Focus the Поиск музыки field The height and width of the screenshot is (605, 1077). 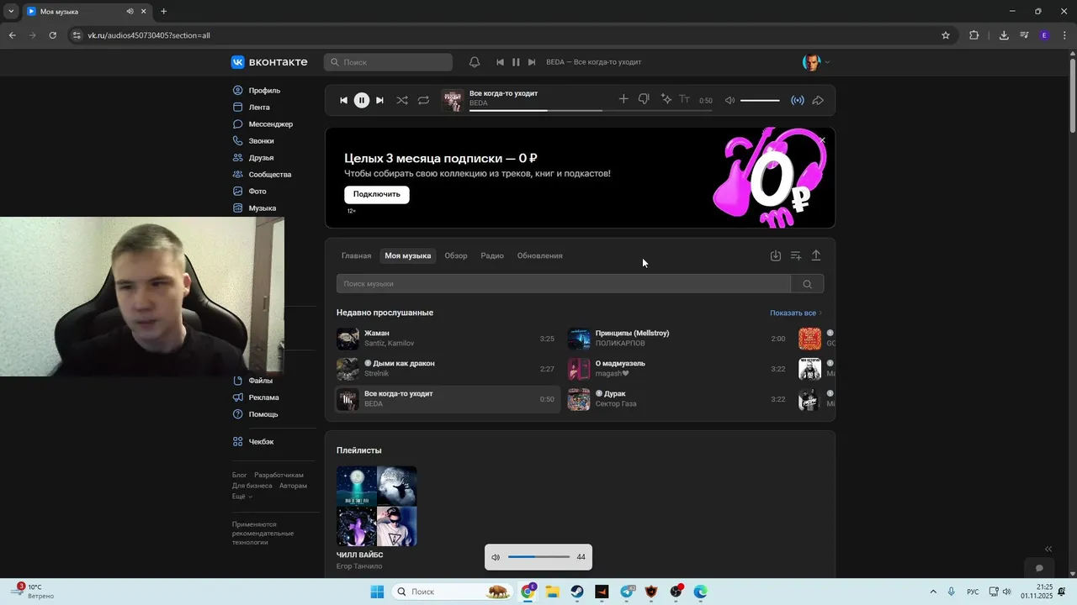tap(564, 284)
